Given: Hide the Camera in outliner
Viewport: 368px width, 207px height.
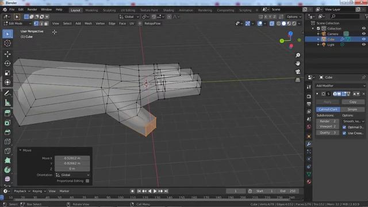Looking at the screenshot, I should click(x=363, y=34).
